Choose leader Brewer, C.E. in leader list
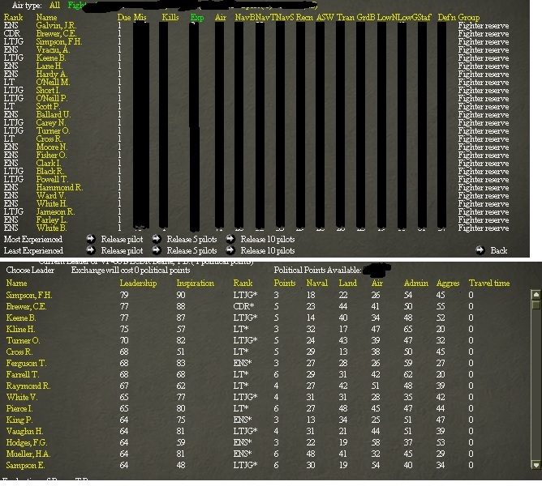542x486 pixels. point(26,306)
